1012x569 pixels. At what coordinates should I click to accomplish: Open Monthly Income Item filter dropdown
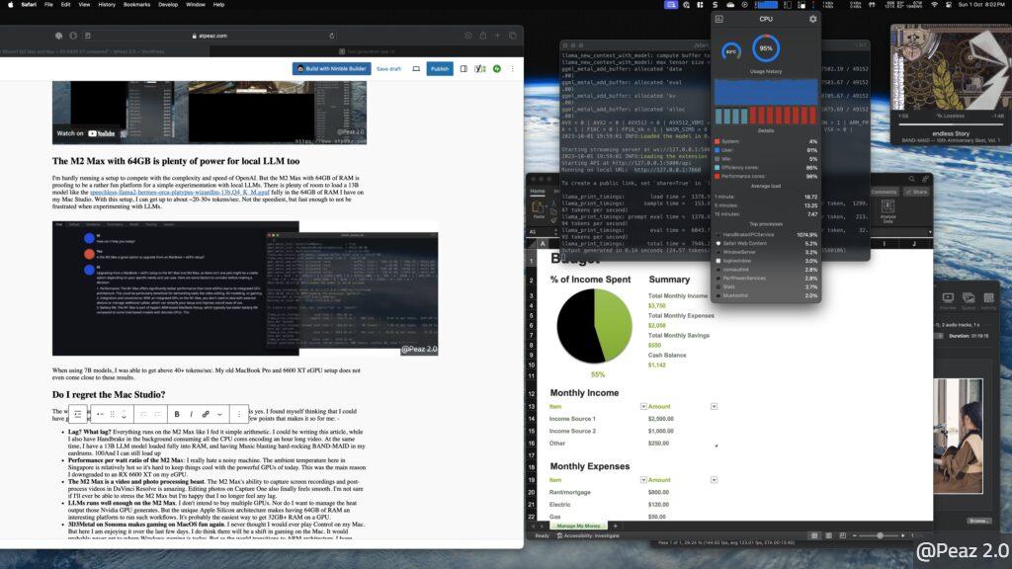[643, 406]
